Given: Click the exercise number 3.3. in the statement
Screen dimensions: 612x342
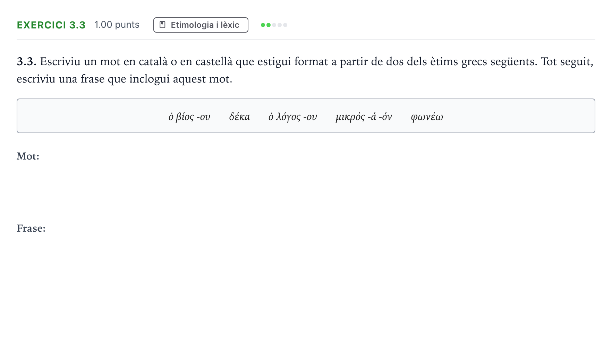Looking at the screenshot, I should 27,61.
